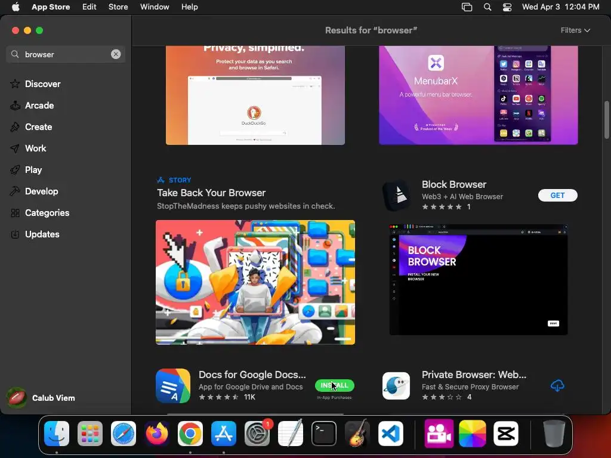Open the Trash from the Dock
Viewport: 611px width, 458px height.
[x=554, y=434]
